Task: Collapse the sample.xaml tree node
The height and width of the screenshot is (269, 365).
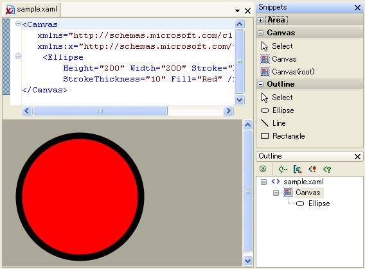Action: tap(263, 182)
